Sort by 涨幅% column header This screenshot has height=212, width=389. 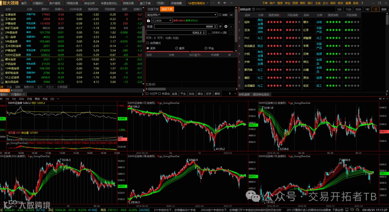[x=59, y=9]
